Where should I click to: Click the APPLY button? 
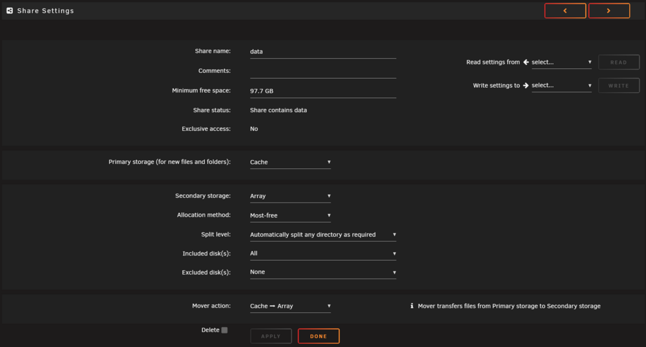click(271, 336)
